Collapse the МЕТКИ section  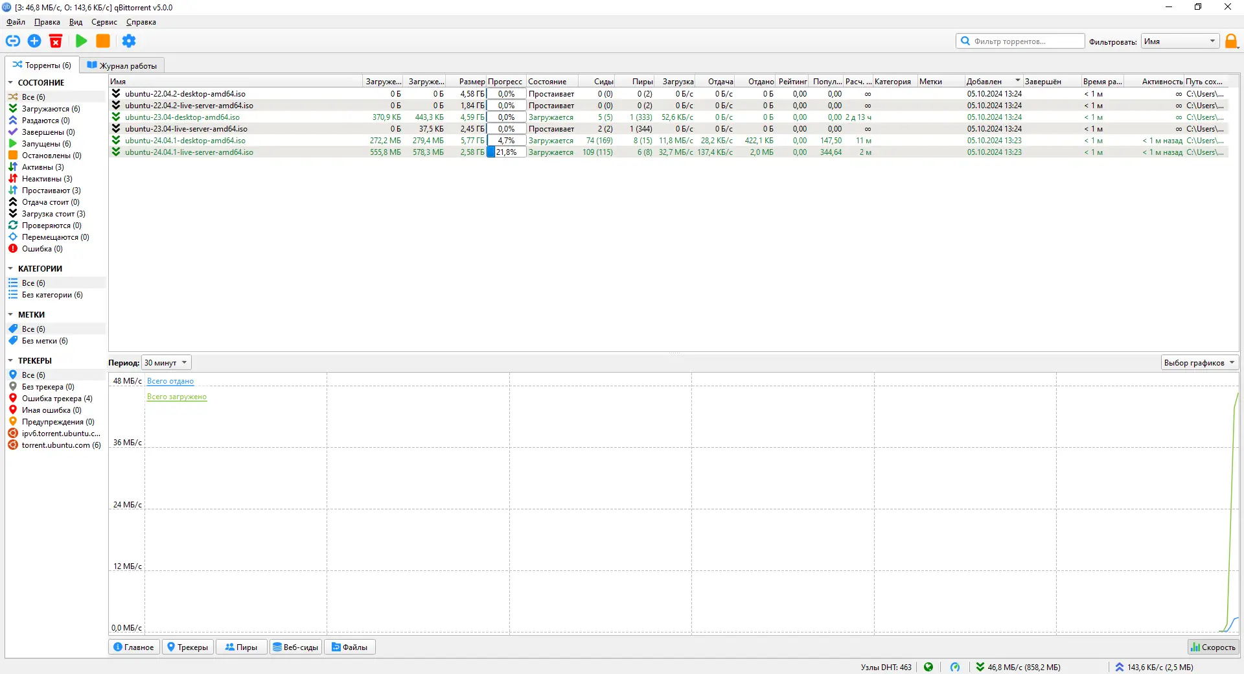10,315
